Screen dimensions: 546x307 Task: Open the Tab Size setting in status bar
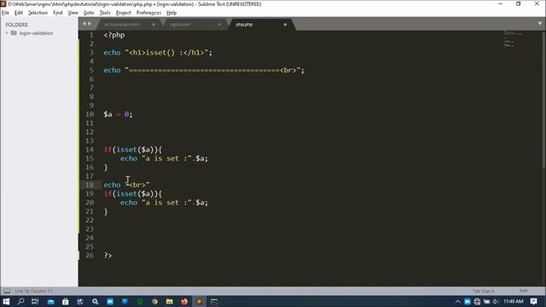[x=483, y=291]
